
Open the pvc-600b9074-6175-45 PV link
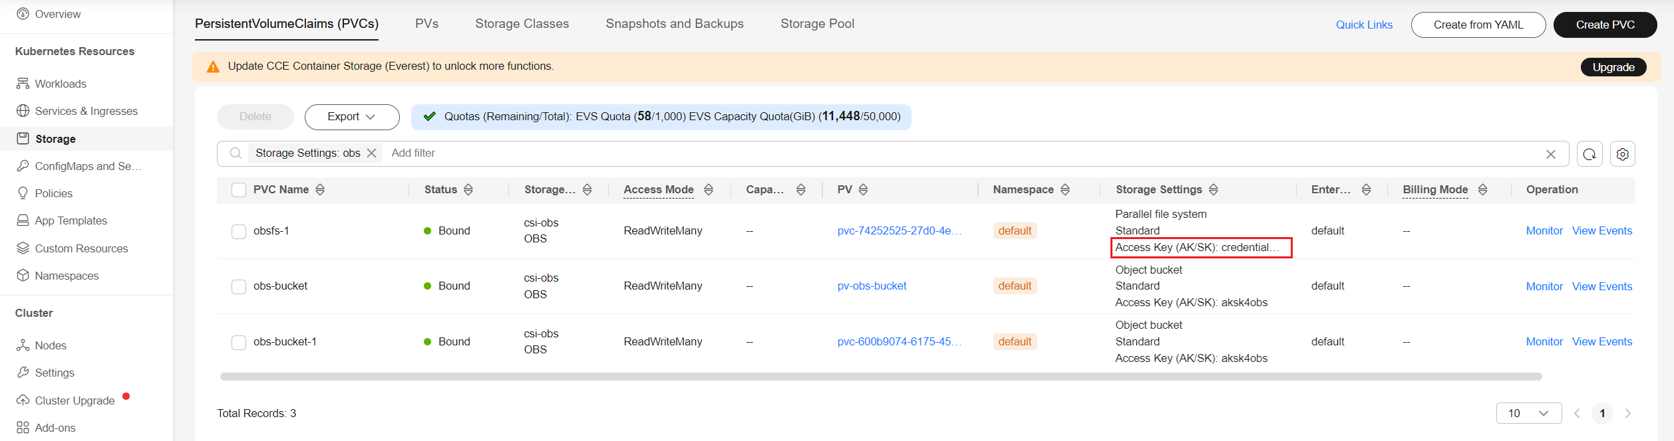pos(900,341)
